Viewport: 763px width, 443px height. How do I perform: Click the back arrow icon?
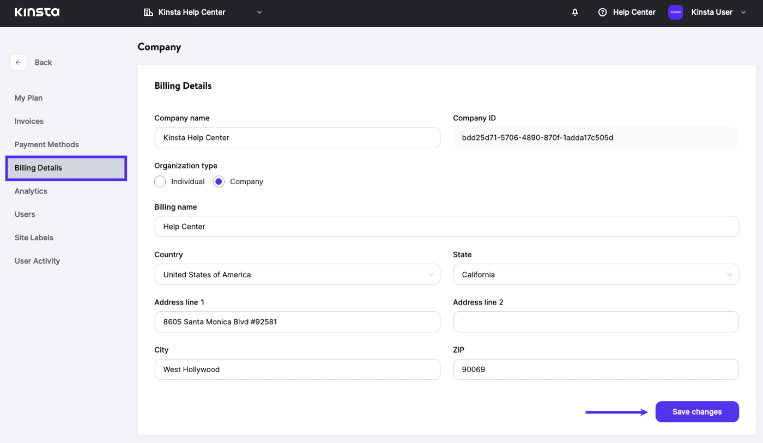(x=19, y=63)
